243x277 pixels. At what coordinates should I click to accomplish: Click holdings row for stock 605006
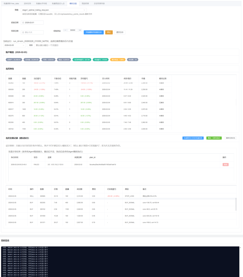89,96
